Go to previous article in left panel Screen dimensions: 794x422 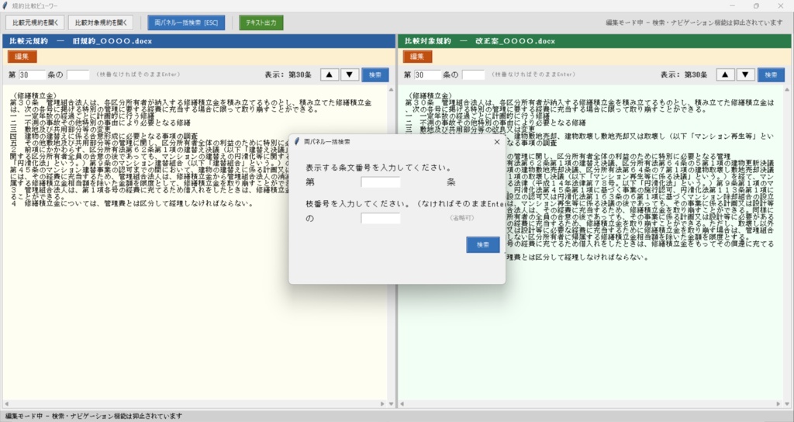(329, 75)
